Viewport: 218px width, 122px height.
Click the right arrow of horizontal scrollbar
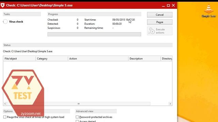pyautogui.click(x=170, y=104)
